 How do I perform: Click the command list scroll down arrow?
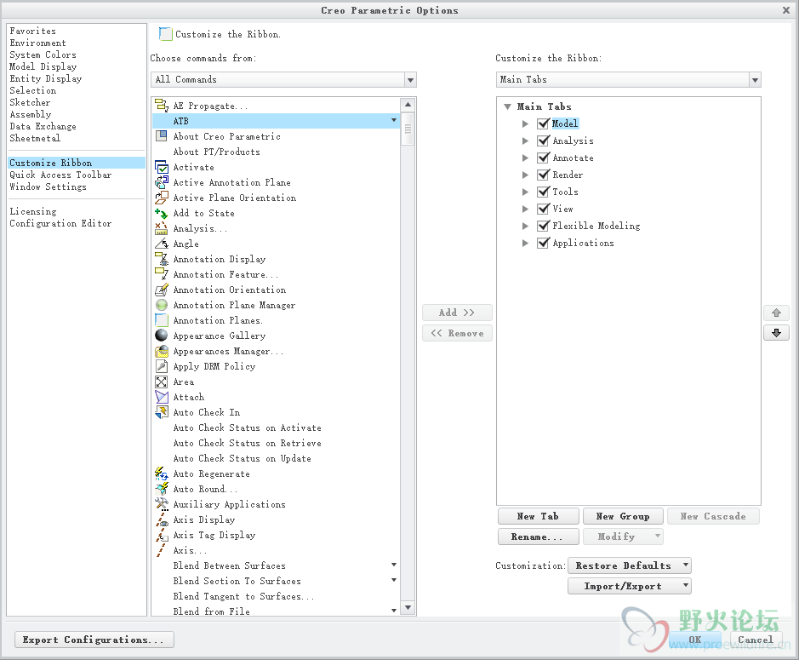[408, 607]
